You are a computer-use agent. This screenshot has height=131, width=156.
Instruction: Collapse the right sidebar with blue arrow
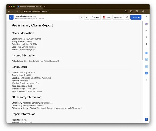(146, 119)
